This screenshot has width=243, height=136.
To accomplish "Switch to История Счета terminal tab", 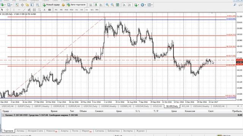I will 35,131.
